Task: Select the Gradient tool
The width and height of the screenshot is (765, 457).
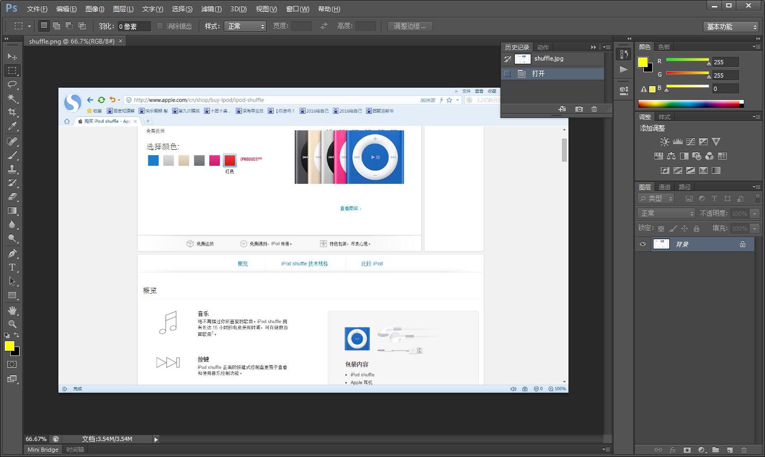Action: point(12,210)
